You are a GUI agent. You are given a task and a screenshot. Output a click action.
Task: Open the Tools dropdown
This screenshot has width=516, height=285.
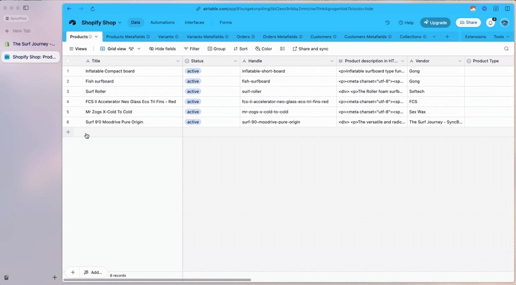501,37
